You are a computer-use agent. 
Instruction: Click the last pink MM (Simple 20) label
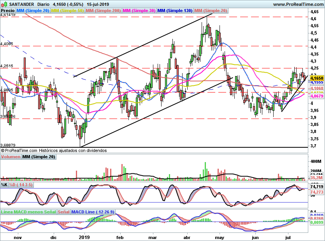(x=211, y=10)
